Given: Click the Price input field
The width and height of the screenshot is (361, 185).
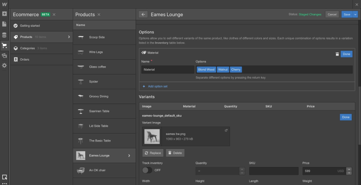Looking at the screenshot, I should (x=324, y=171).
